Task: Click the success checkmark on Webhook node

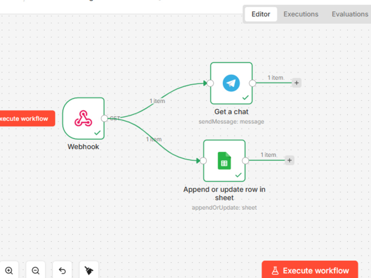Action: [x=98, y=133]
